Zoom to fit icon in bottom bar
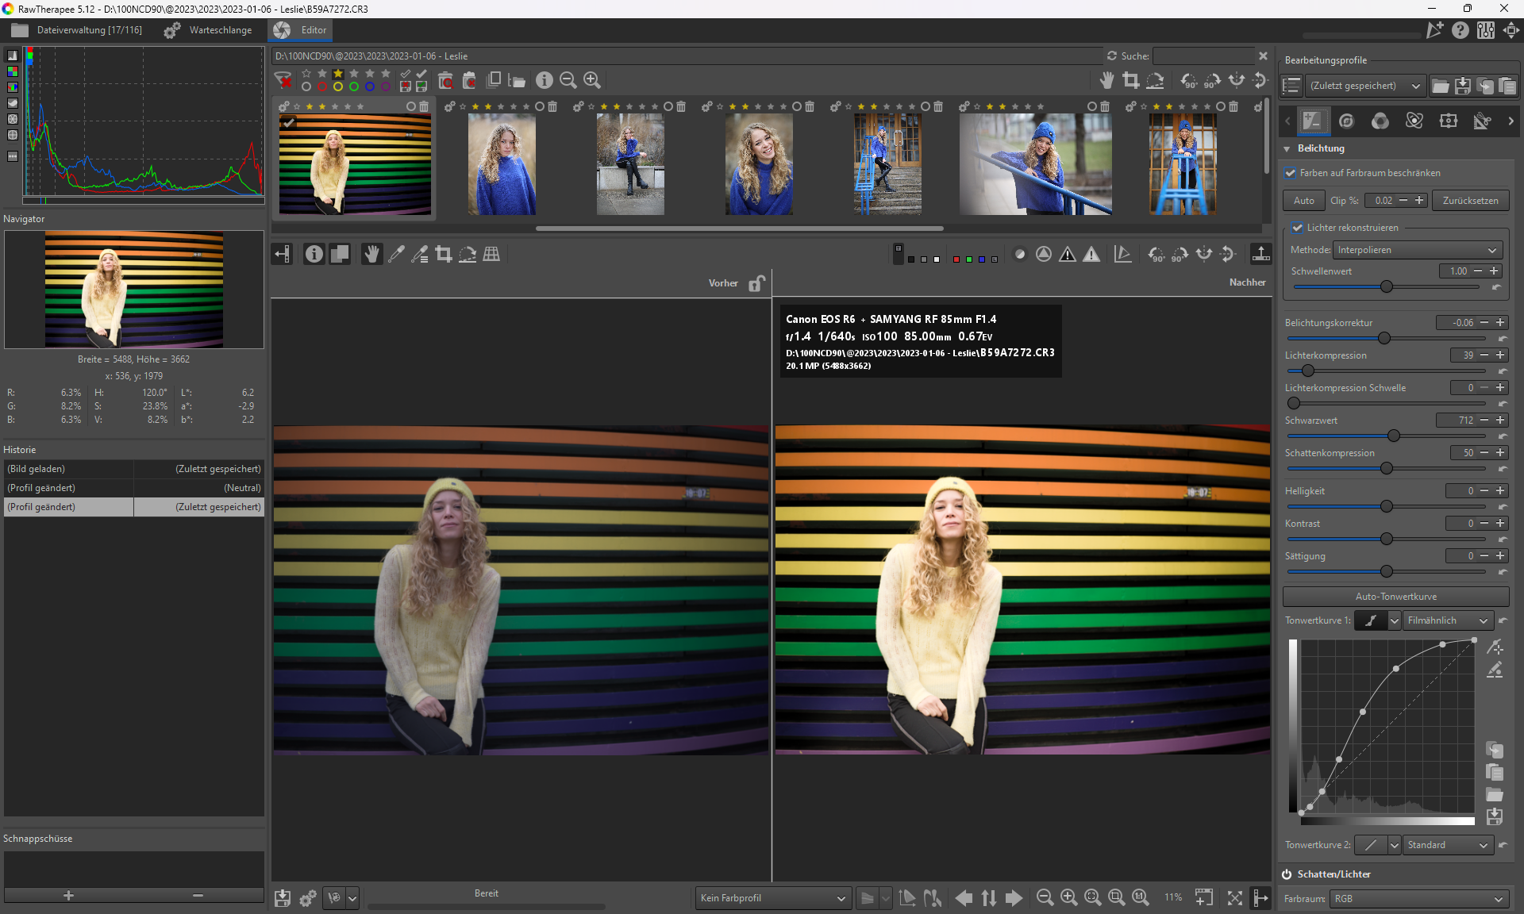The image size is (1524, 914). pos(1093,897)
